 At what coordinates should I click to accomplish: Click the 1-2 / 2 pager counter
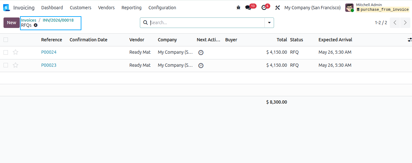[381, 23]
